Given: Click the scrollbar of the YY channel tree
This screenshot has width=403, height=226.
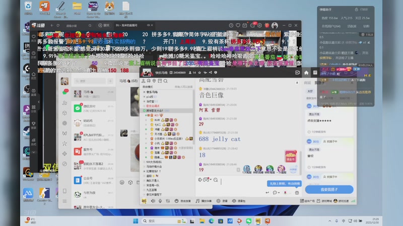Looking at the screenshot, I should (x=193, y=118).
